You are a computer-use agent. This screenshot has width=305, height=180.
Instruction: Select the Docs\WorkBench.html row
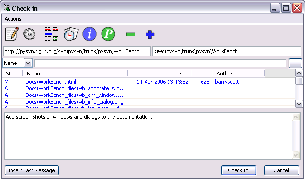coord(148,82)
